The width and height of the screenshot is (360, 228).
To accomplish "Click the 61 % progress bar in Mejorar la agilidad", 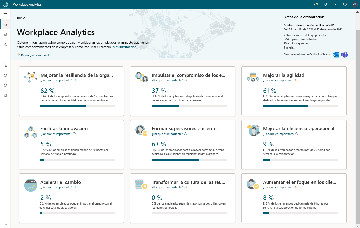I will 300,106.
